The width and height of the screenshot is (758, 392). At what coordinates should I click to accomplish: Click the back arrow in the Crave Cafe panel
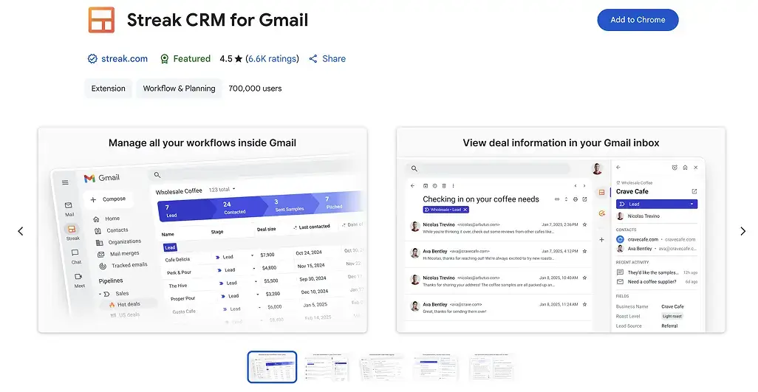[618, 168]
